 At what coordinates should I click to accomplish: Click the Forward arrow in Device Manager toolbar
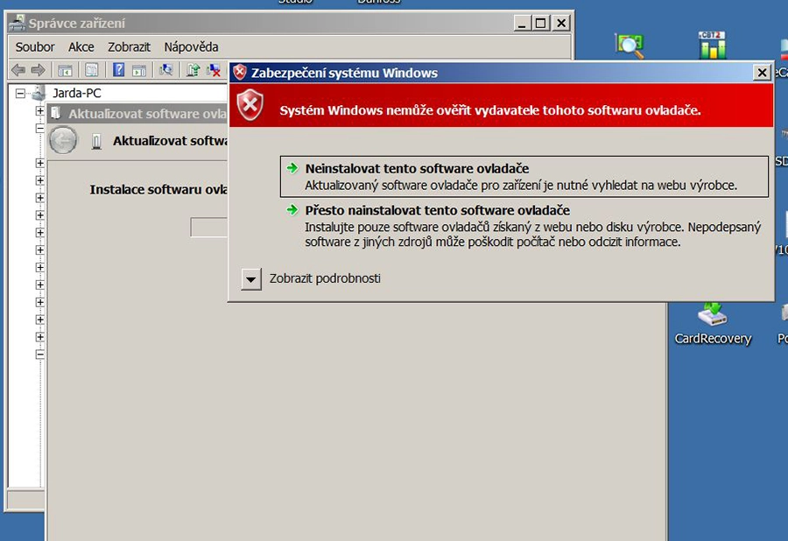click(x=39, y=70)
